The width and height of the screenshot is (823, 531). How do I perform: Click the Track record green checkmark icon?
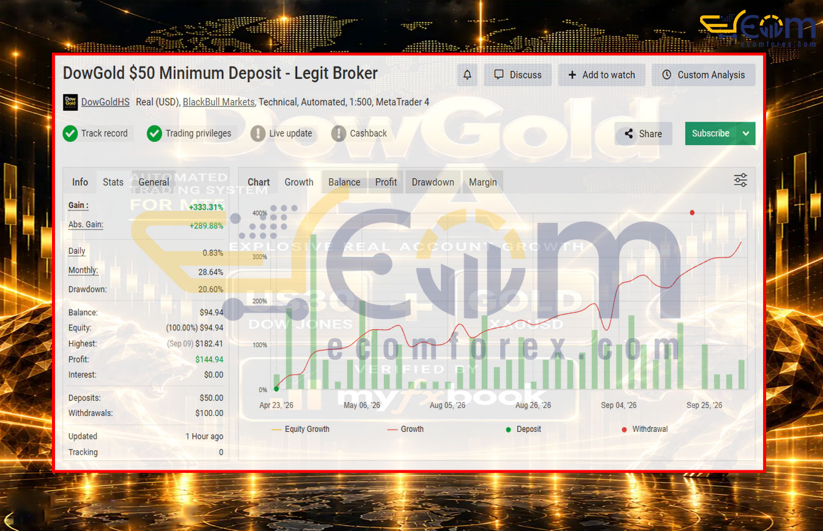point(70,133)
